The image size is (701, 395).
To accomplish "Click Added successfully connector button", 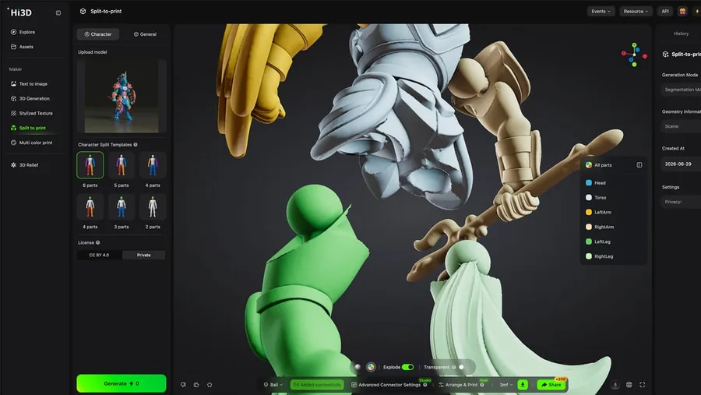I will (x=317, y=385).
